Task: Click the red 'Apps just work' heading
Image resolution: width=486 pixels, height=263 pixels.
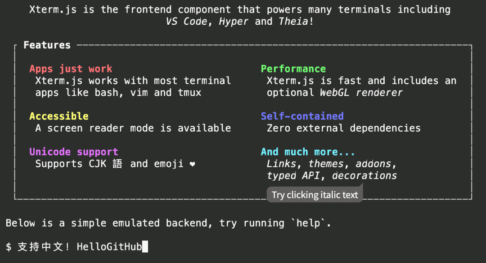Action: [x=71, y=69]
